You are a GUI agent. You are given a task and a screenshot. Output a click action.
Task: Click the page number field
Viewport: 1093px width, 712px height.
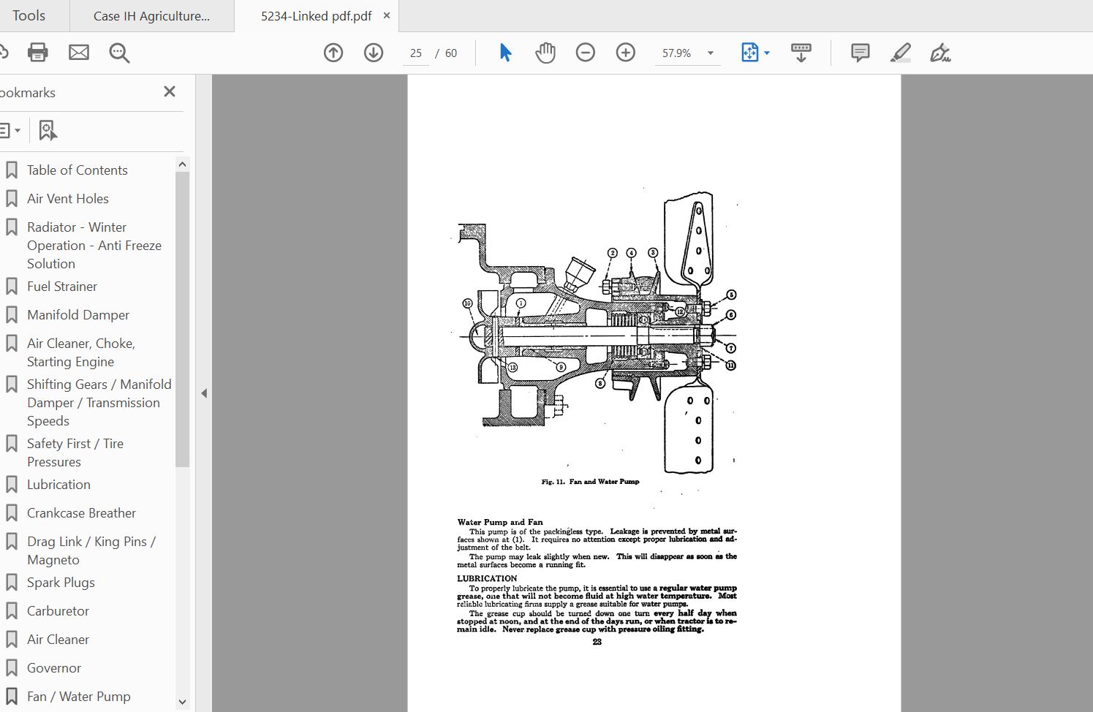click(x=416, y=53)
